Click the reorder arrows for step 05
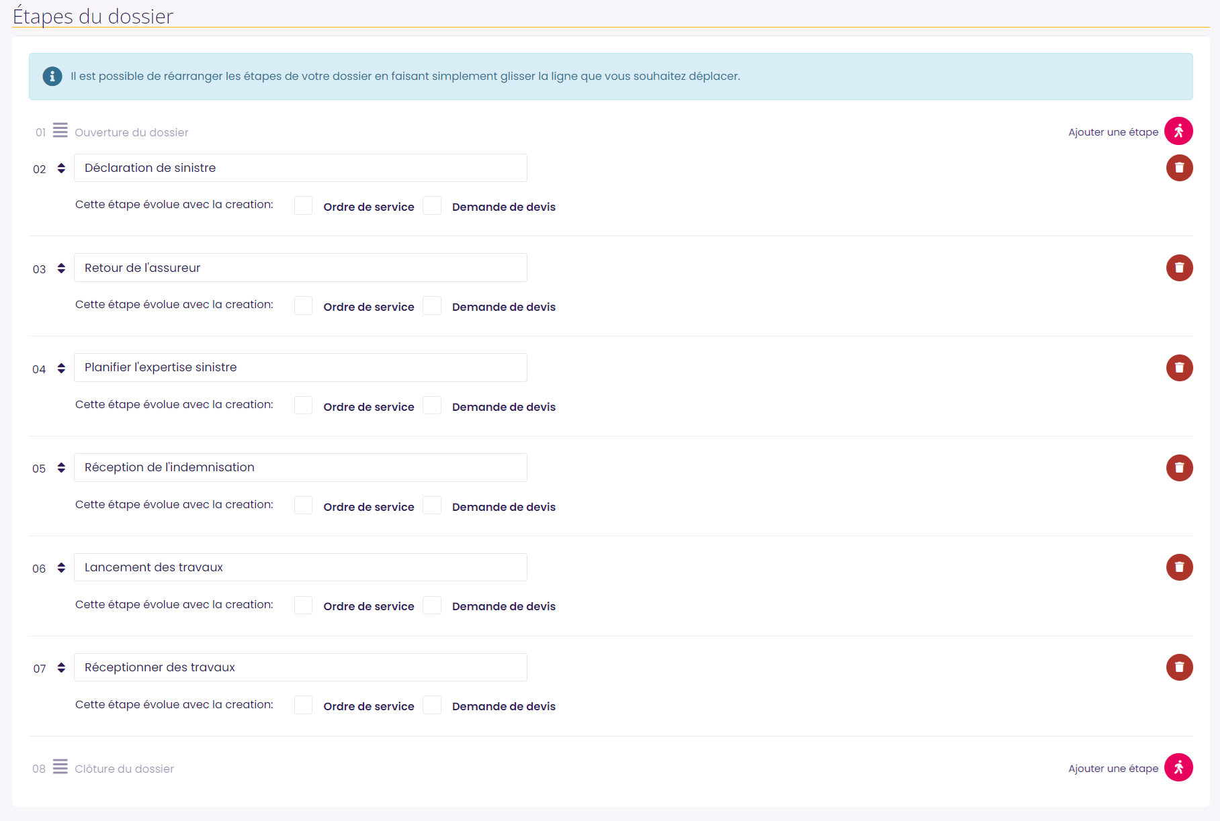The height and width of the screenshot is (821, 1220). pyautogui.click(x=61, y=468)
